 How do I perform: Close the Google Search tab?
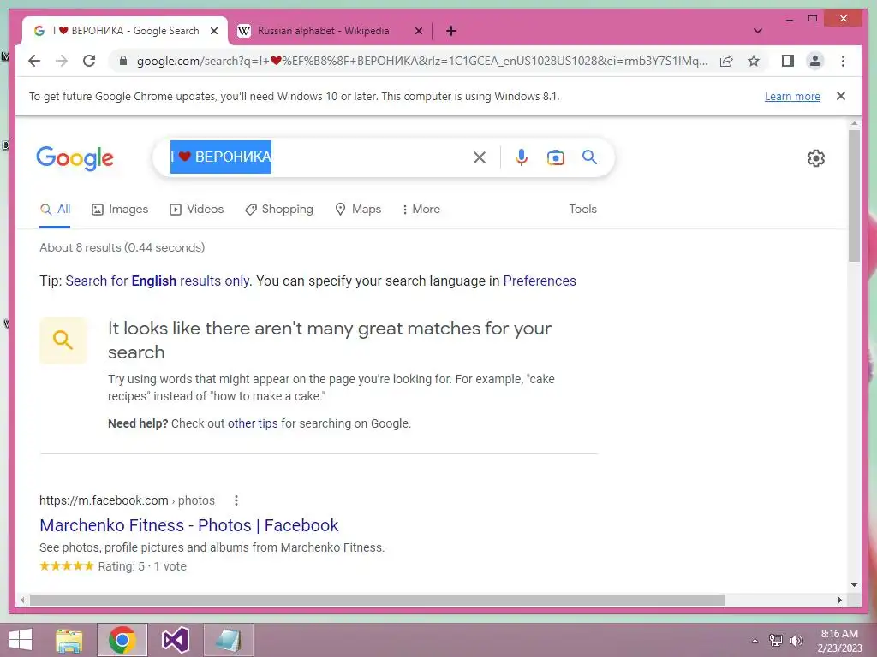pos(213,31)
